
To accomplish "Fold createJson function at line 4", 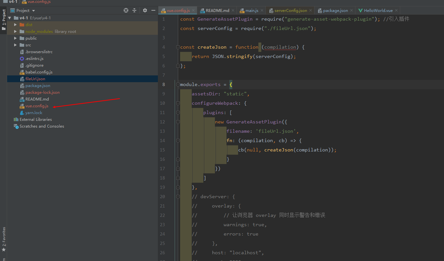I will 178,47.
